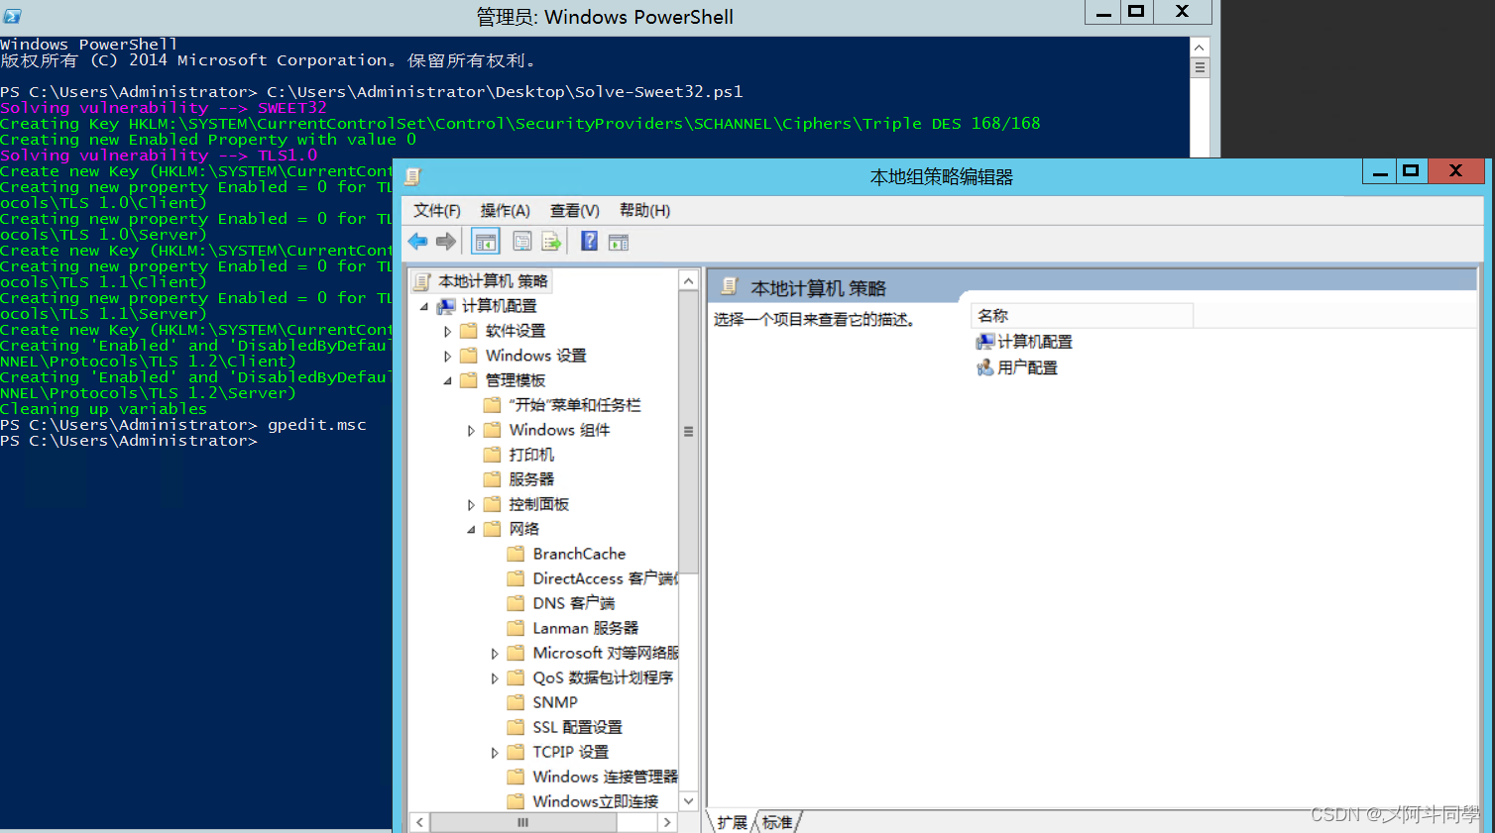The height and width of the screenshot is (833, 1495).
Task: Open the 查看(V) menu
Action: (x=575, y=211)
